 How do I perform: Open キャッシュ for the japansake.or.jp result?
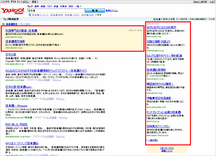pyautogui.click(x=56, y=64)
